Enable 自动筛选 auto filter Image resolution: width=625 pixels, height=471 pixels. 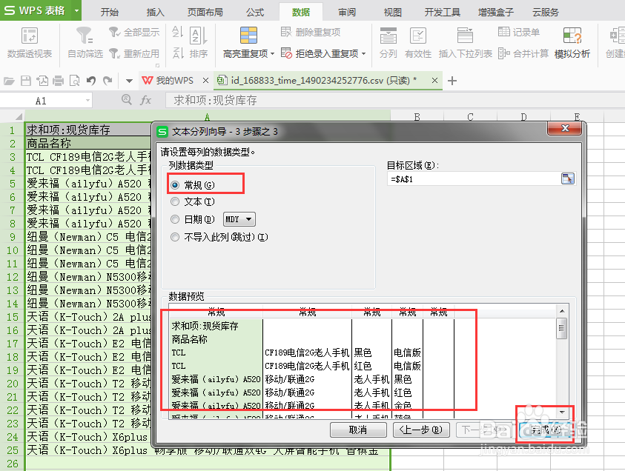coord(85,42)
